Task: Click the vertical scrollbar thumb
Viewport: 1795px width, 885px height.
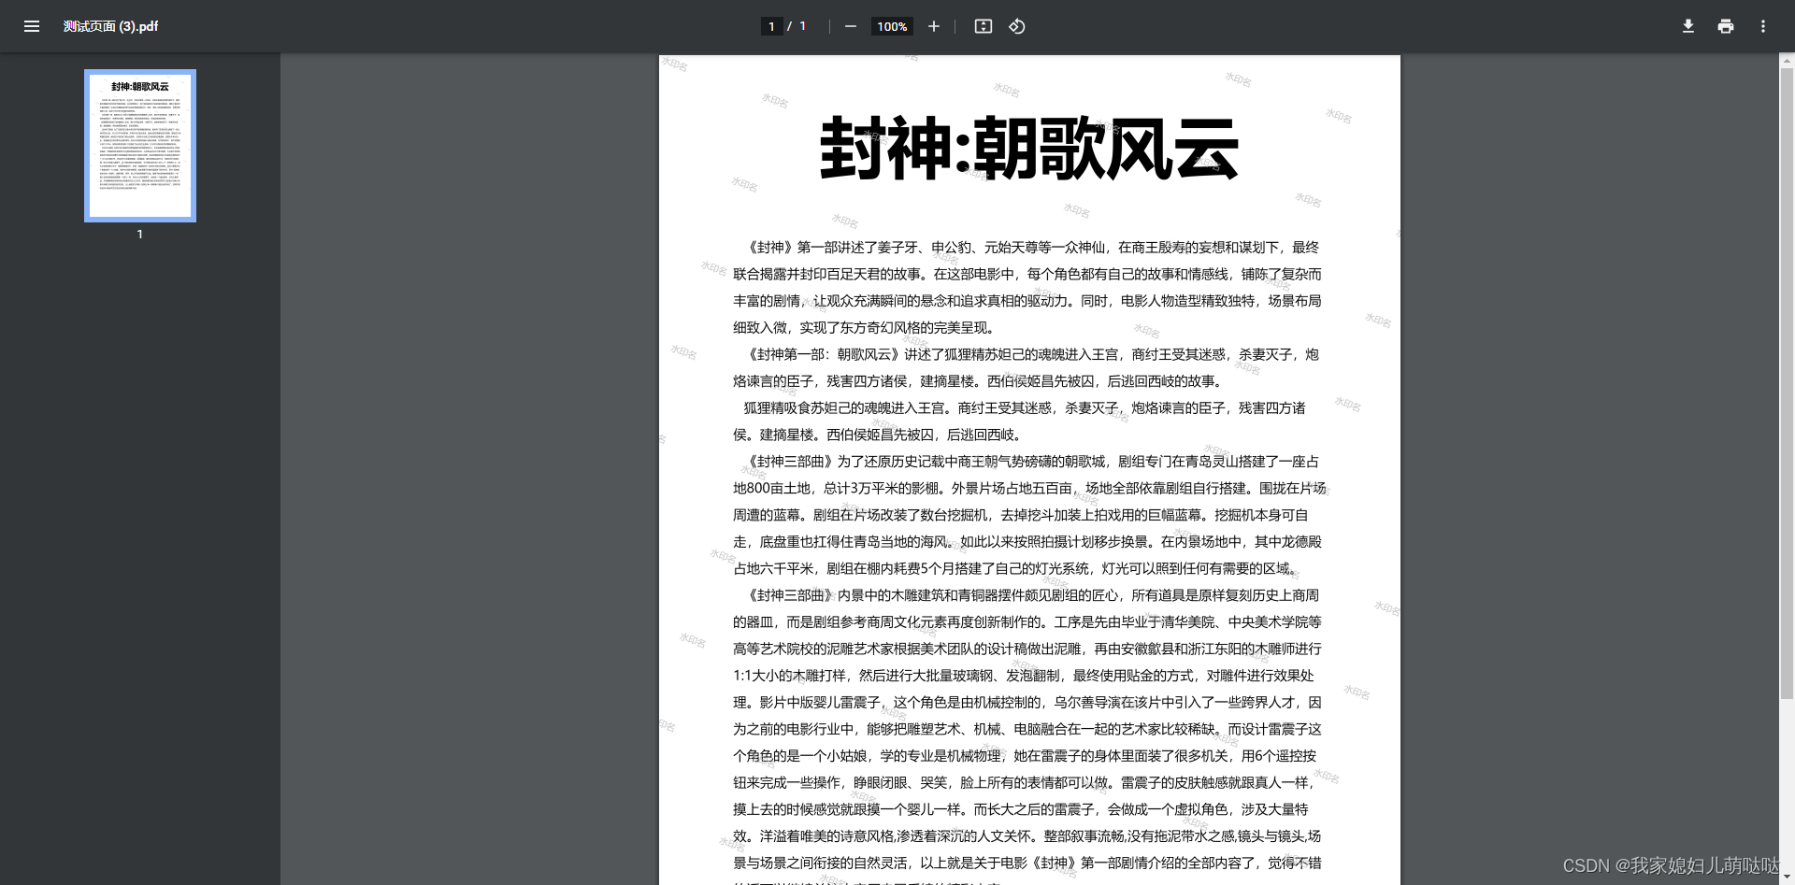Action: (1787, 383)
